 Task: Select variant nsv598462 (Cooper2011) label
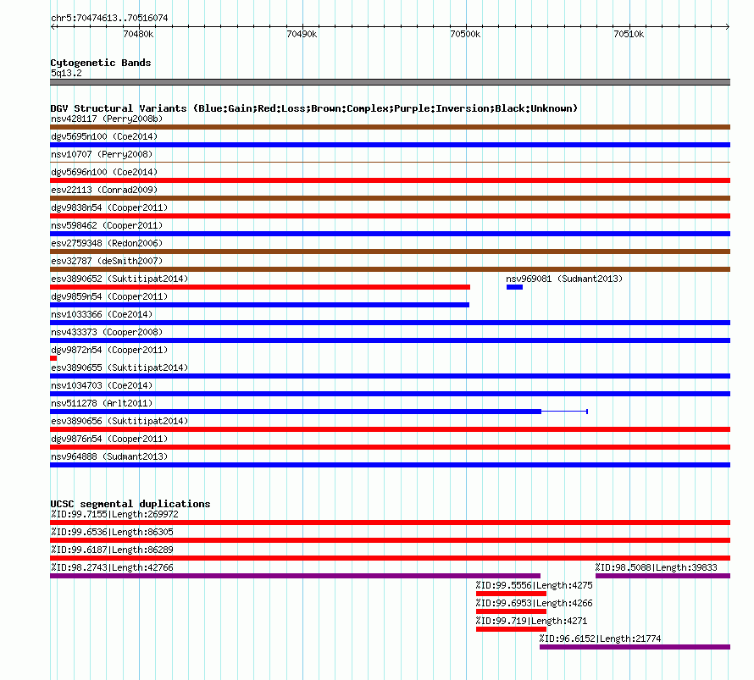point(107,225)
